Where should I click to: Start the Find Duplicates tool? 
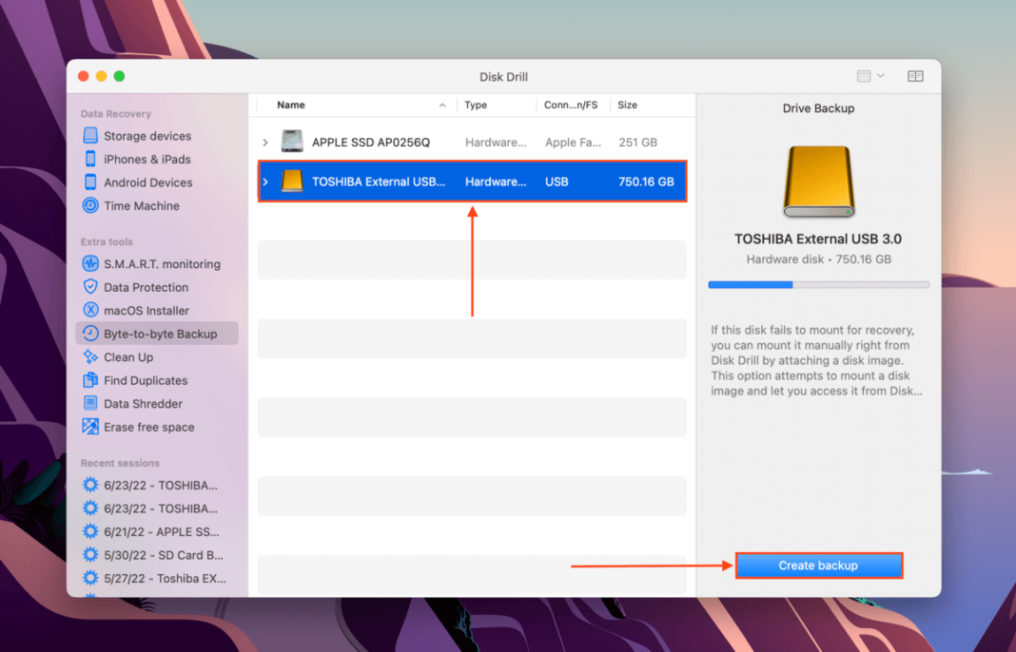144,380
